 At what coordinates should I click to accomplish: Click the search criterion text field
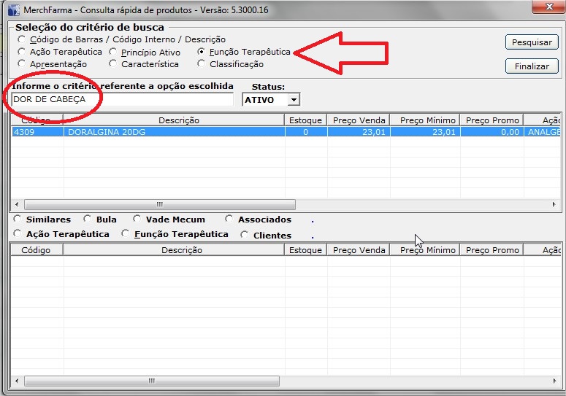click(x=122, y=99)
